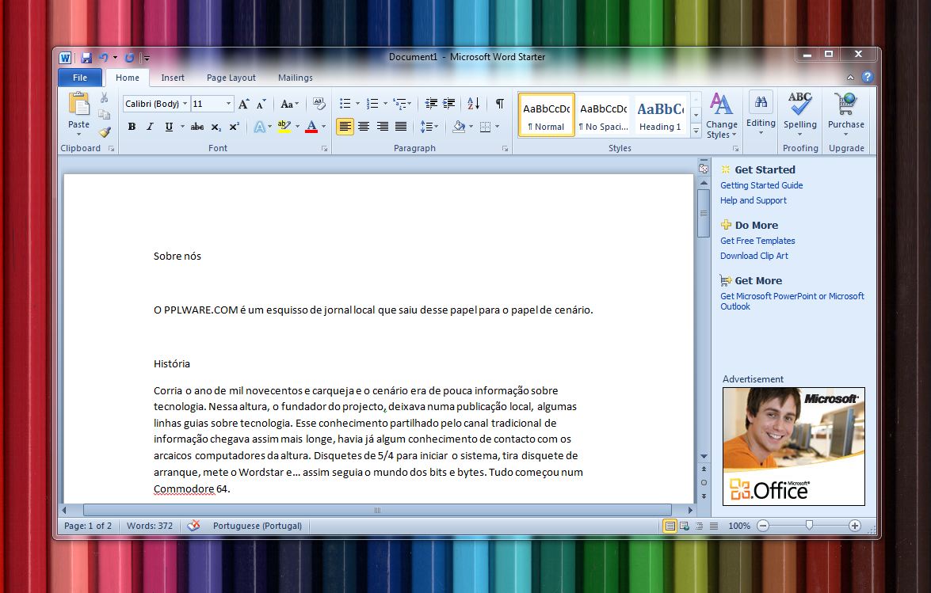Open the font size dropdown

point(229,104)
